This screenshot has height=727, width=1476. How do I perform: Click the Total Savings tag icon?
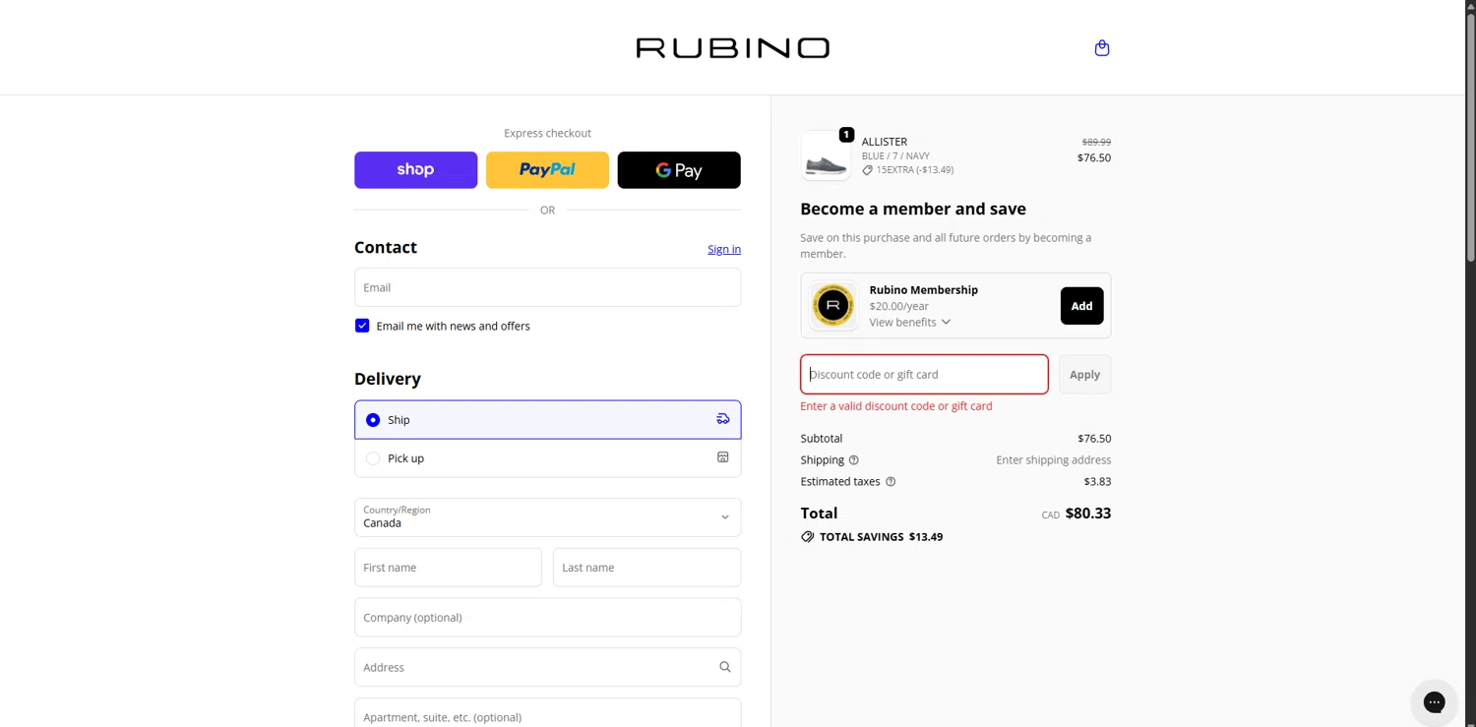[x=808, y=537]
